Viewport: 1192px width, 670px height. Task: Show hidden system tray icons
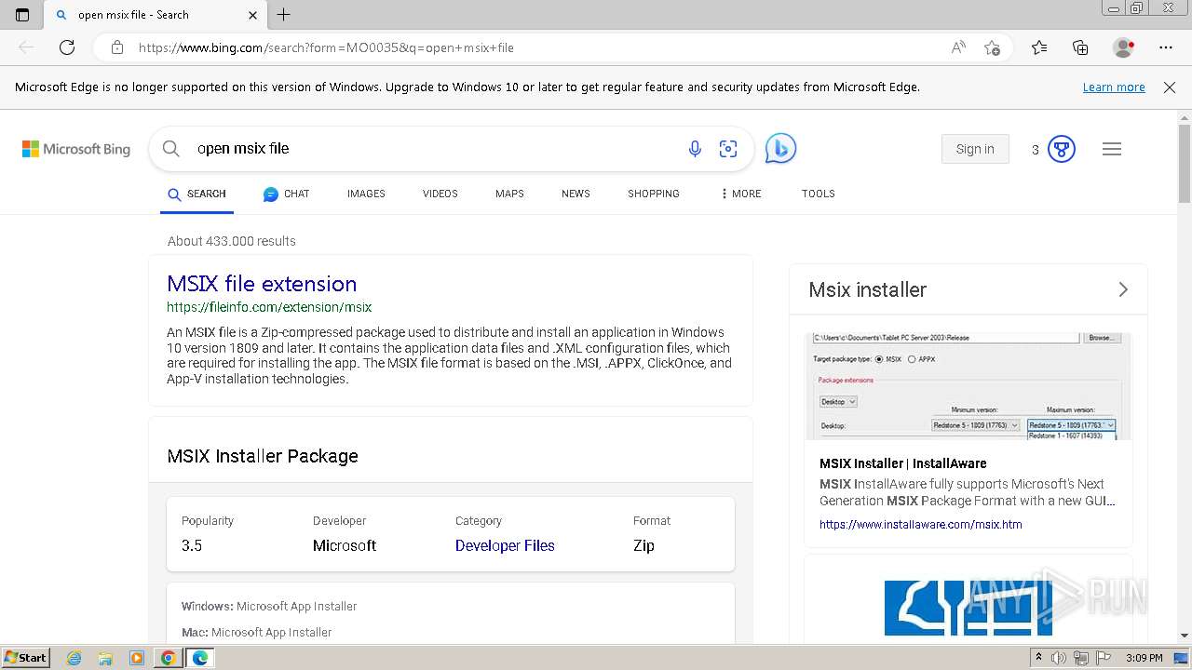click(x=1038, y=658)
